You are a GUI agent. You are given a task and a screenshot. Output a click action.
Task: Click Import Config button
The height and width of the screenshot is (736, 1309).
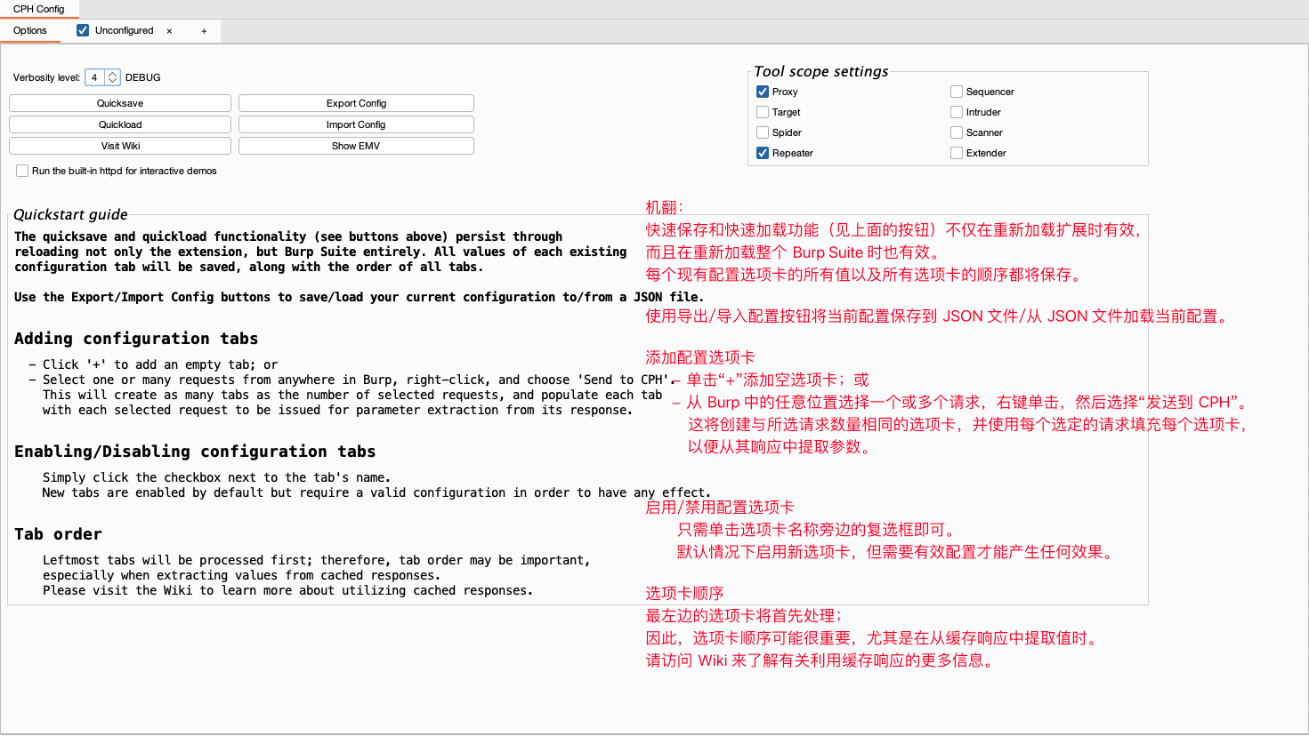(356, 124)
